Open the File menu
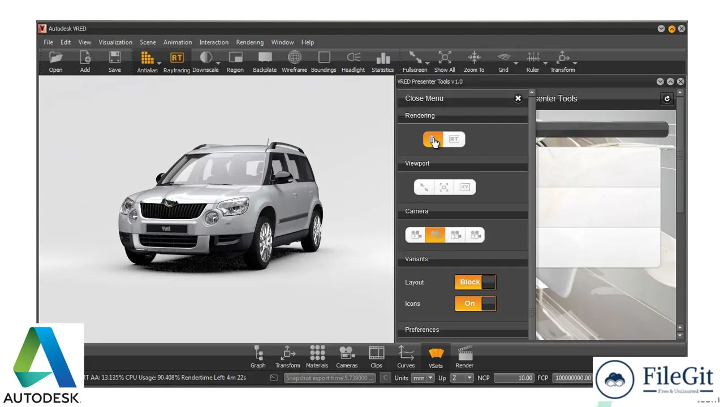 [x=49, y=42]
